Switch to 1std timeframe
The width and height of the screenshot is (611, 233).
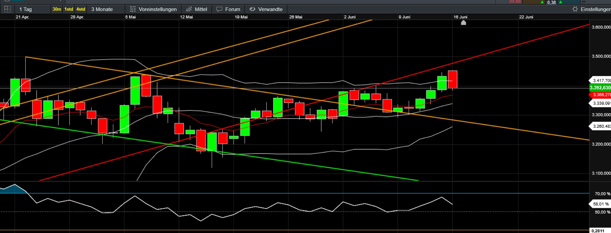coord(69,9)
